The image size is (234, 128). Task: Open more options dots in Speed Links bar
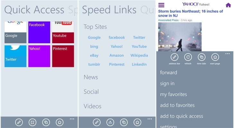pyautogui.click(x=150, y=119)
